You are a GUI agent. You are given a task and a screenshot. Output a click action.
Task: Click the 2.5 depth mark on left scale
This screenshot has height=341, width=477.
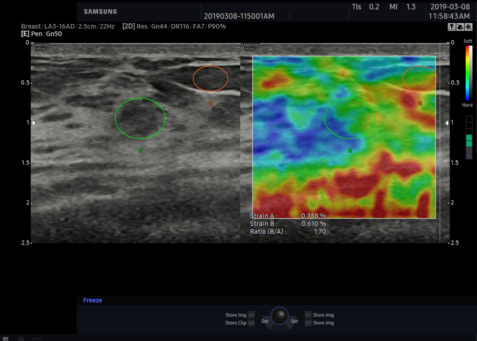coord(25,243)
